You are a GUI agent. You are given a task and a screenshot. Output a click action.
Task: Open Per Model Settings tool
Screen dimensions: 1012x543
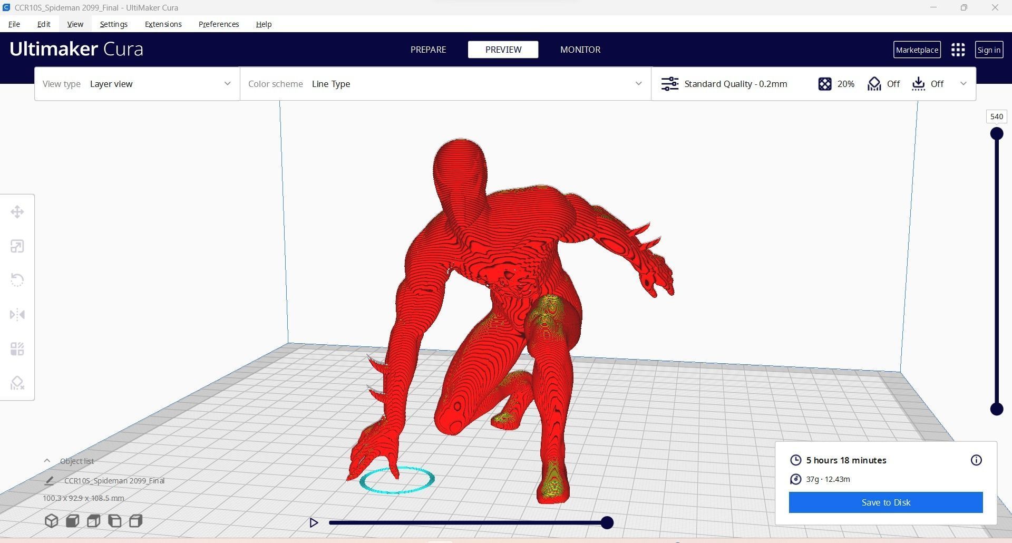pyautogui.click(x=17, y=349)
